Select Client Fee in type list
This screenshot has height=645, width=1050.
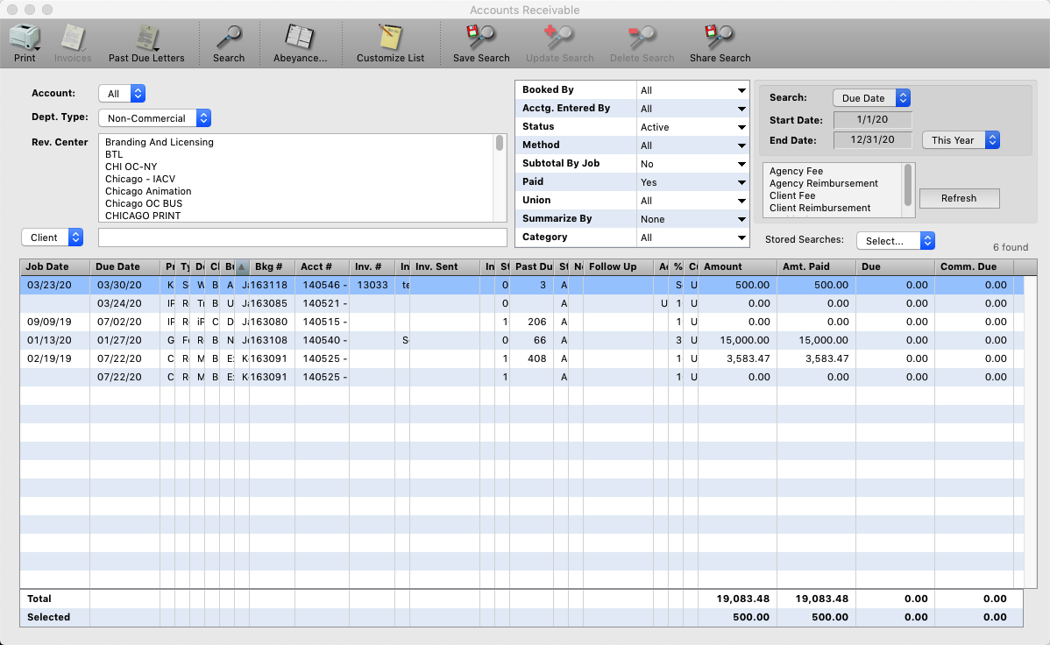coord(792,195)
